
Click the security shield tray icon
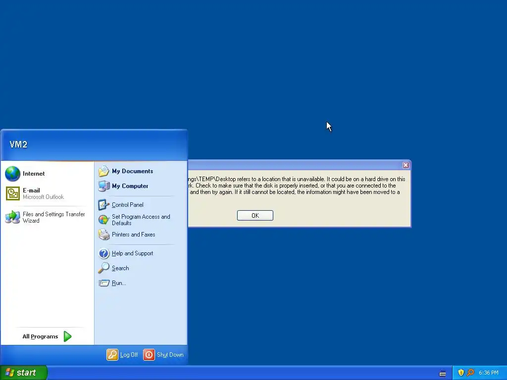click(x=461, y=373)
